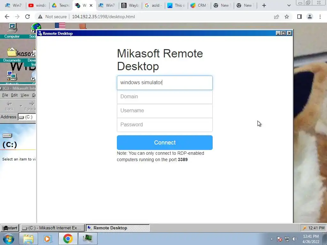
Task: Toggle the Chrome side panel icon
Action: point(300,17)
